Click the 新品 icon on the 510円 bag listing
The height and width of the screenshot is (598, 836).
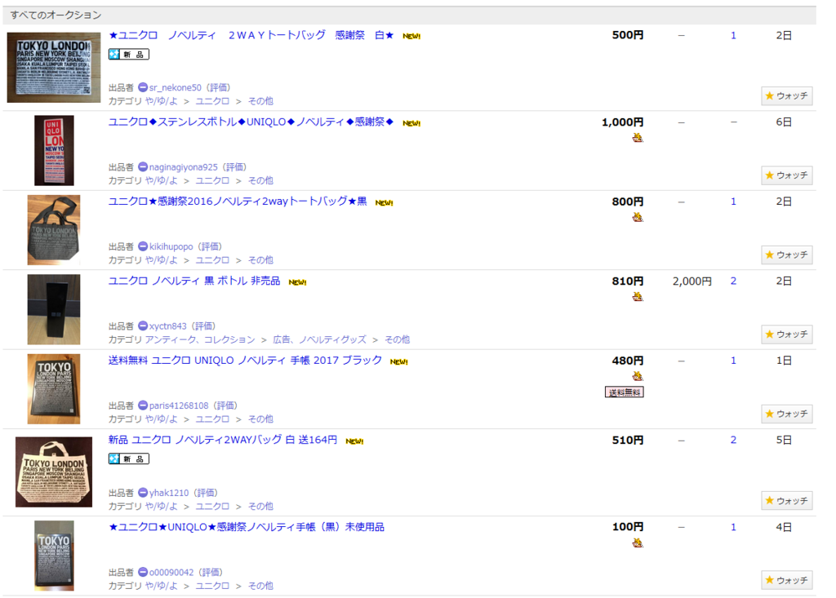pyautogui.click(x=129, y=458)
